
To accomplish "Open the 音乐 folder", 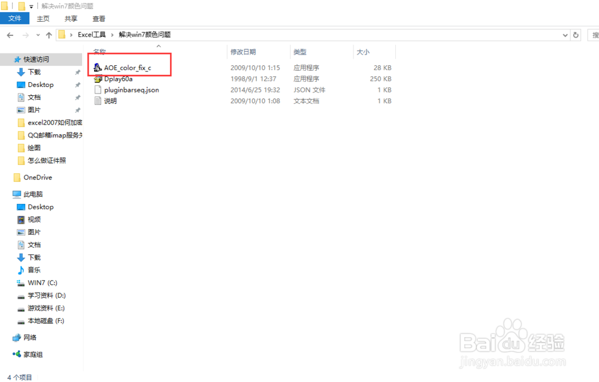I will pos(34,270).
